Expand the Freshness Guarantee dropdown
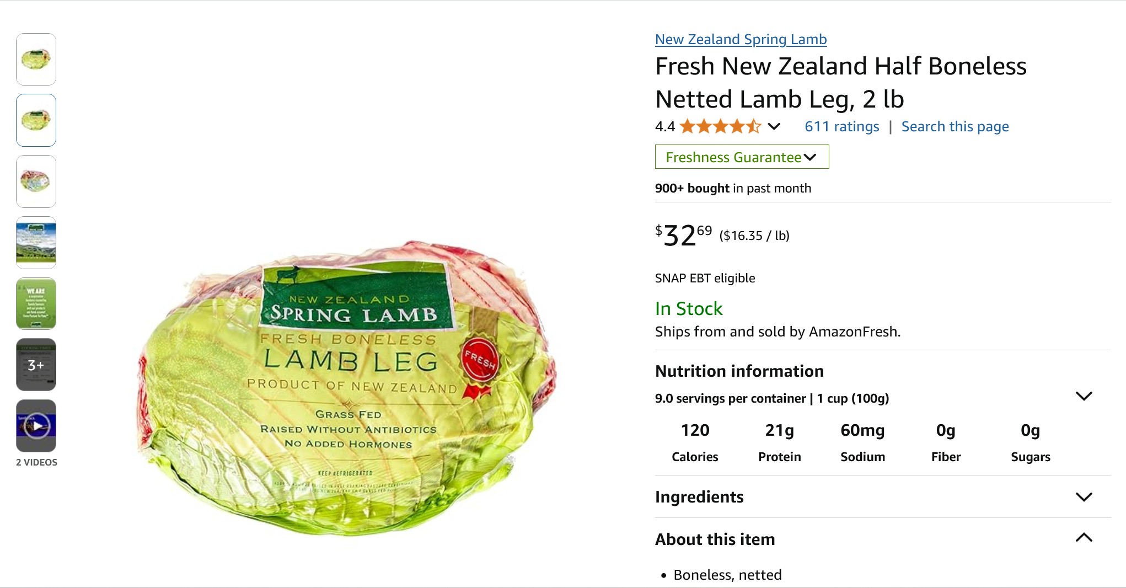 (742, 157)
